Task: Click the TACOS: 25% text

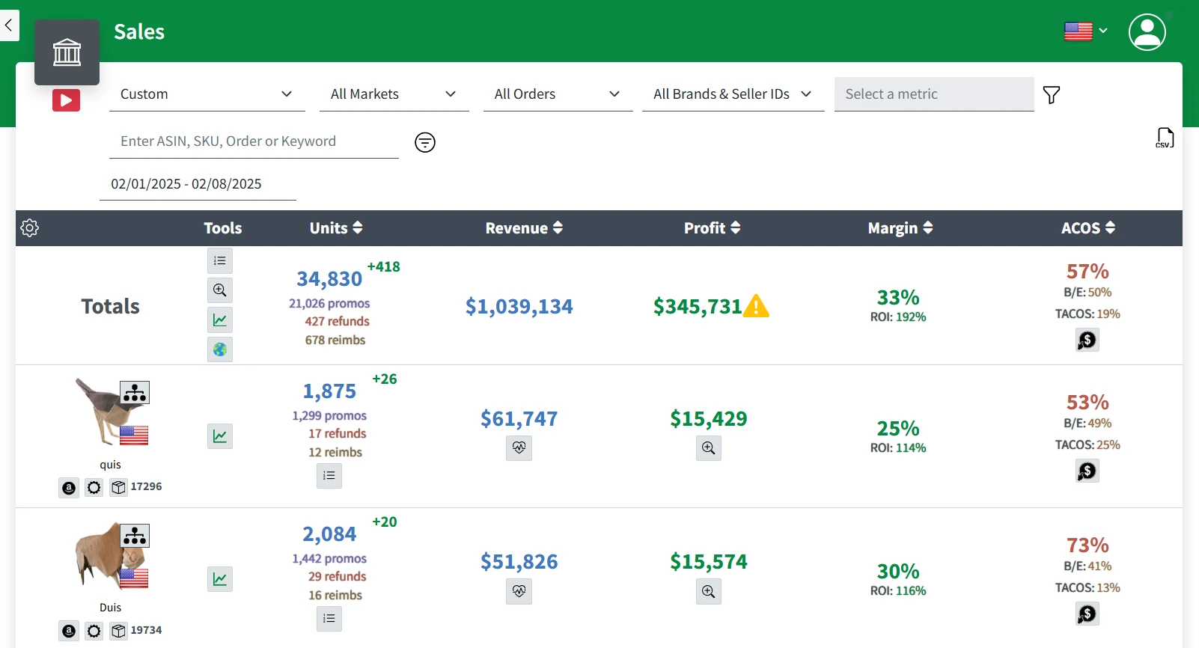Action: tap(1087, 445)
